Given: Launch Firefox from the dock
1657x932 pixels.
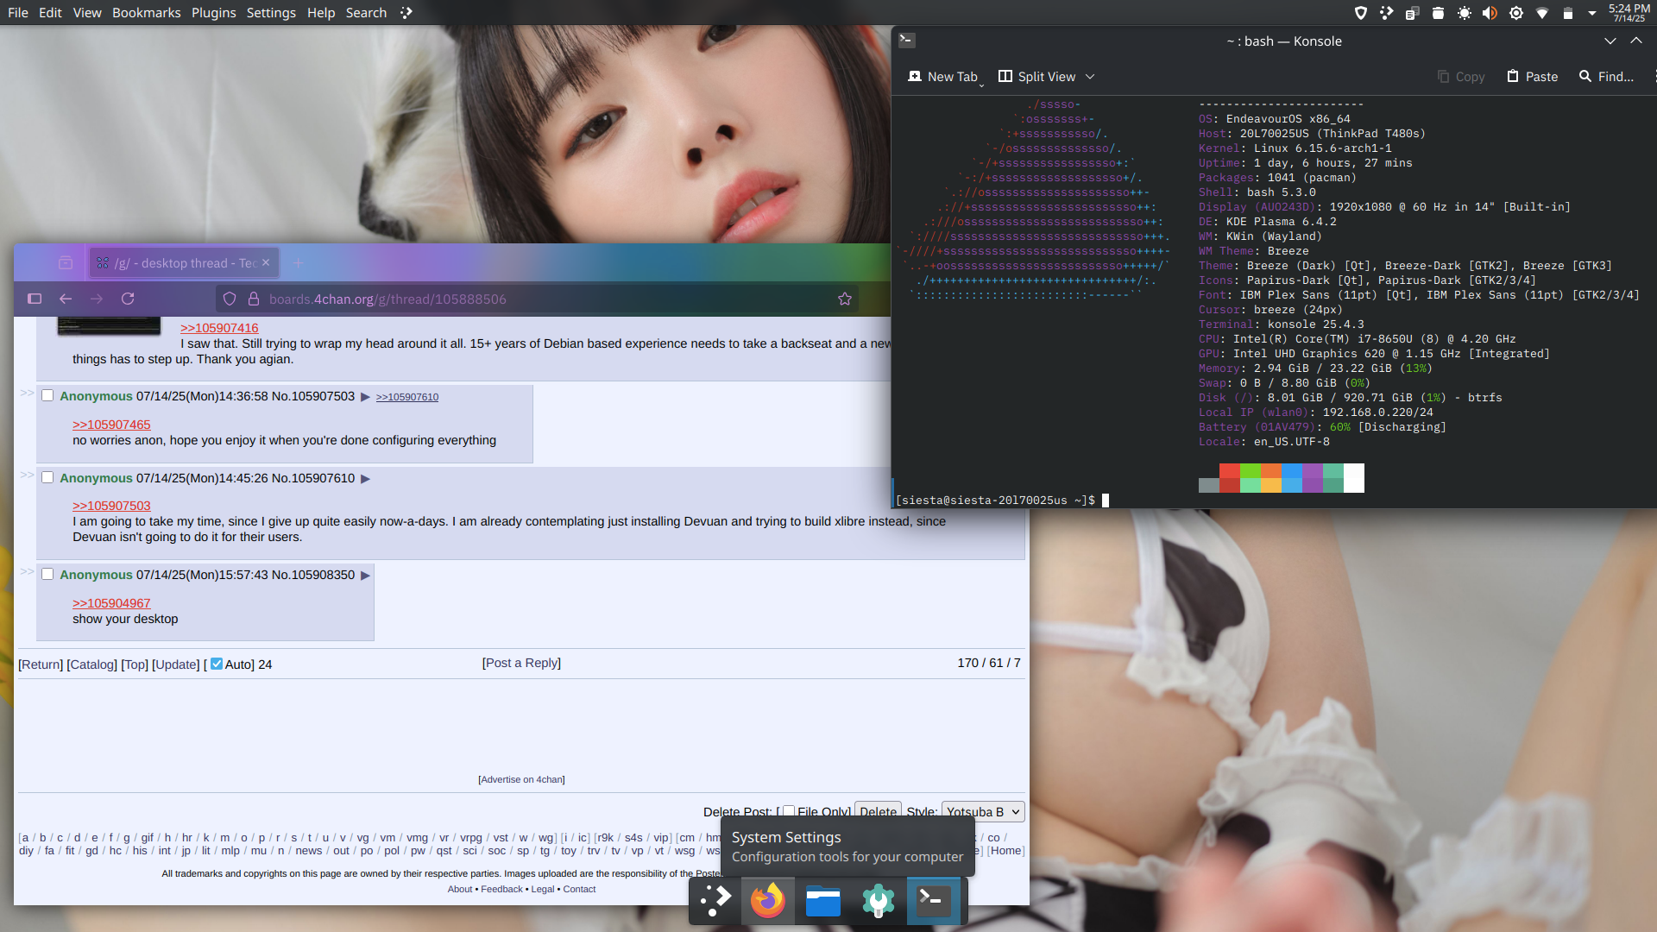Looking at the screenshot, I should 768,901.
